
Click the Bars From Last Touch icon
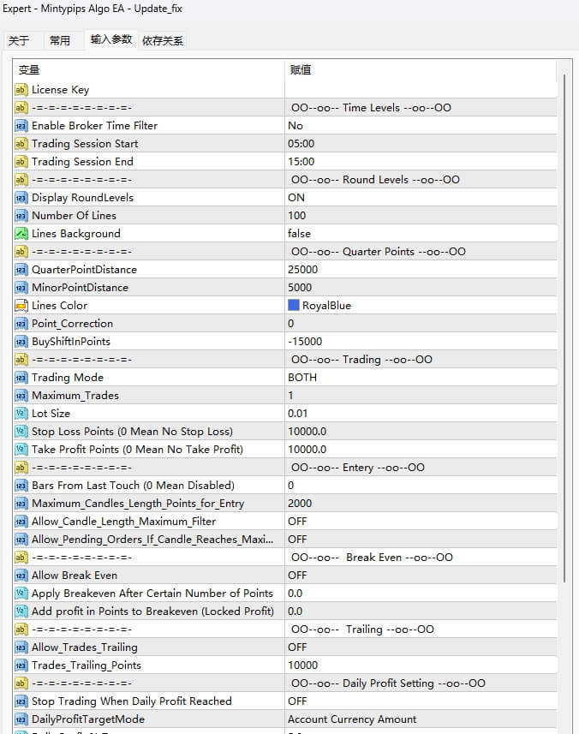tap(21, 486)
